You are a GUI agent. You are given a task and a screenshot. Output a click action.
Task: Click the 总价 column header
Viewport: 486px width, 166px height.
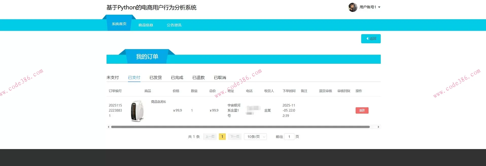(x=213, y=91)
